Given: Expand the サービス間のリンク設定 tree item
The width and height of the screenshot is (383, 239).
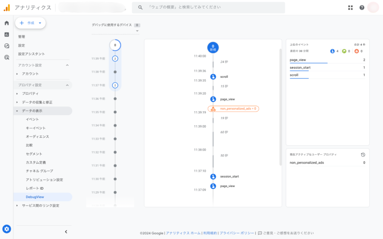Looking at the screenshot, I should [x=17, y=205].
